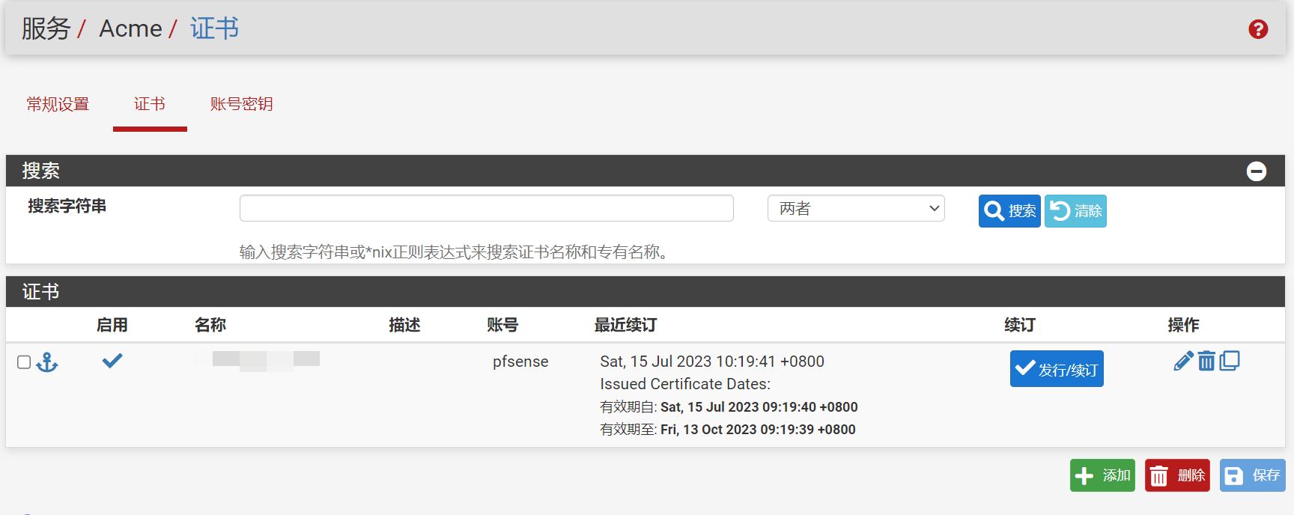The width and height of the screenshot is (1294, 515).
Task: Edit the certificate using pencil icon
Action: click(1183, 362)
